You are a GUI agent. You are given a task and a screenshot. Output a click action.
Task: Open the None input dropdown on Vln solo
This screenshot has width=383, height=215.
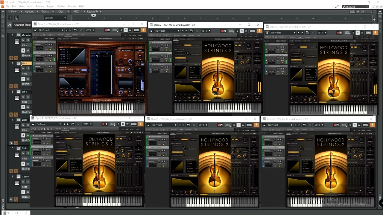(x=27, y=56)
